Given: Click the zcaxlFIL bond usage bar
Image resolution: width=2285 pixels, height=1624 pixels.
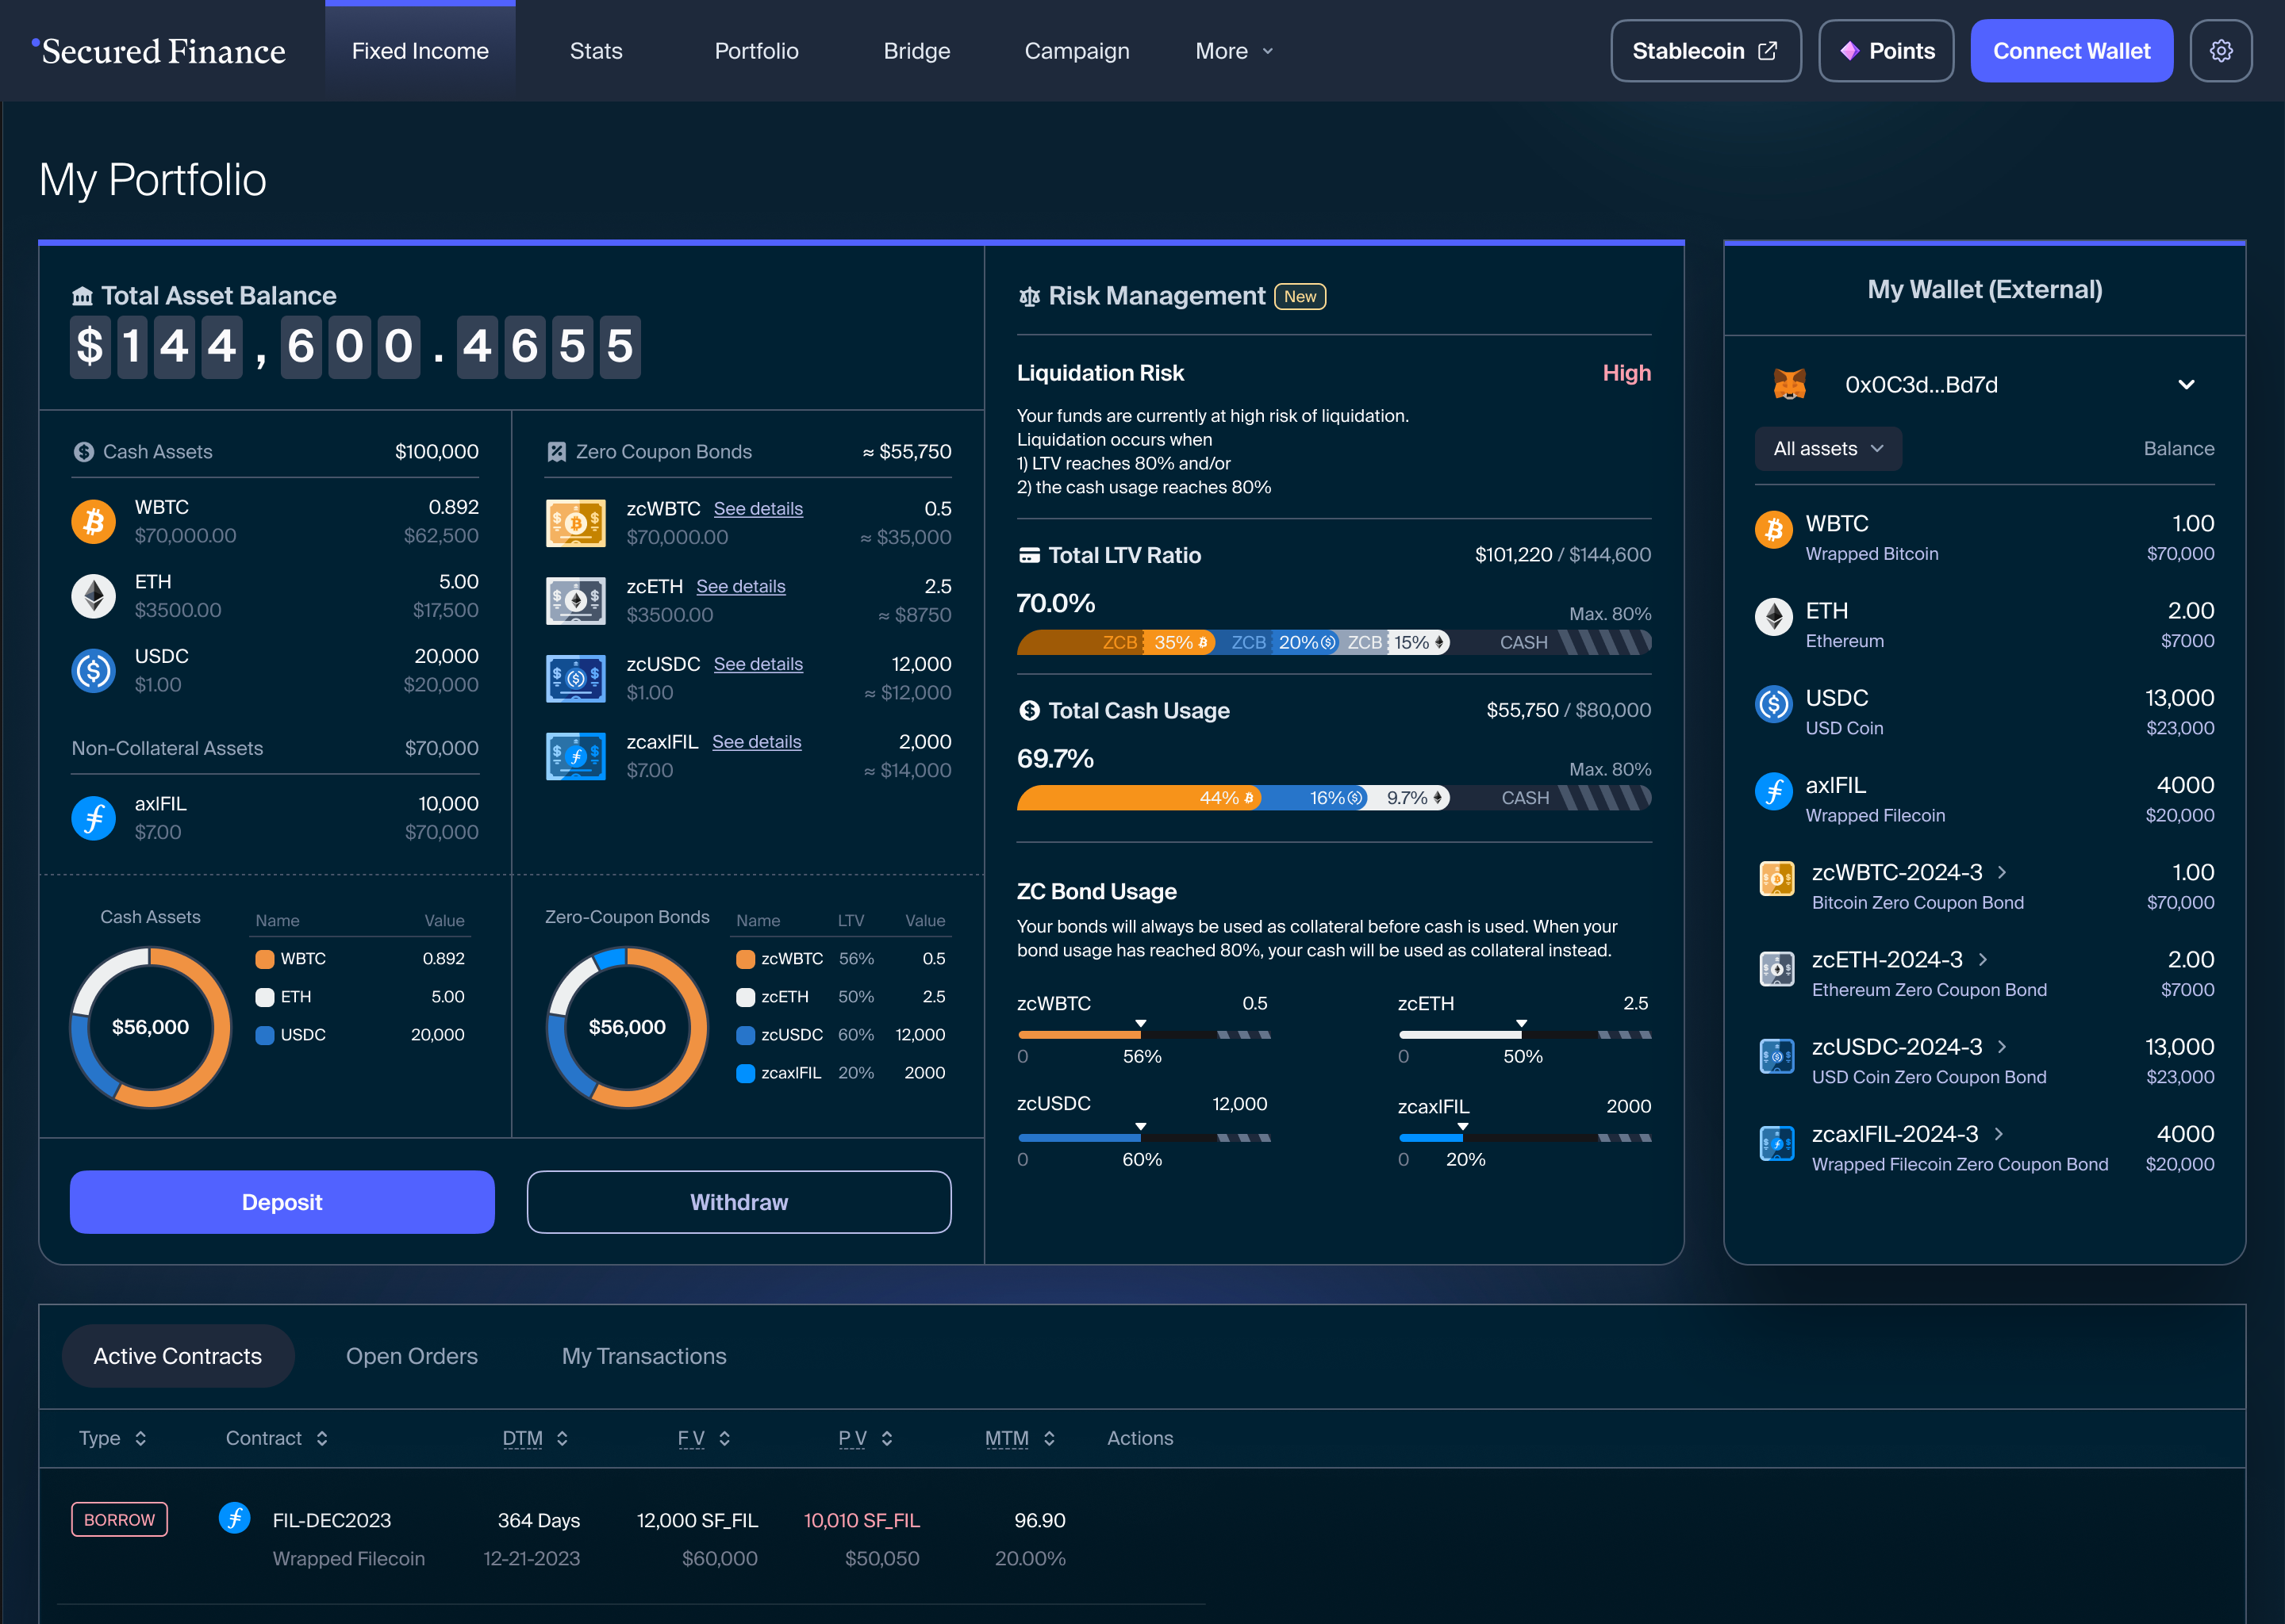Looking at the screenshot, I should 1525,1138.
